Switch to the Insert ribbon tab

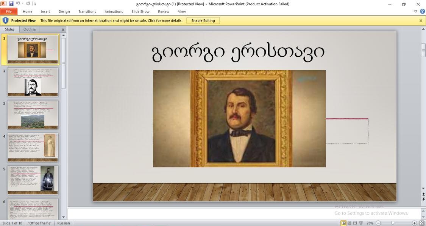(x=45, y=12)
